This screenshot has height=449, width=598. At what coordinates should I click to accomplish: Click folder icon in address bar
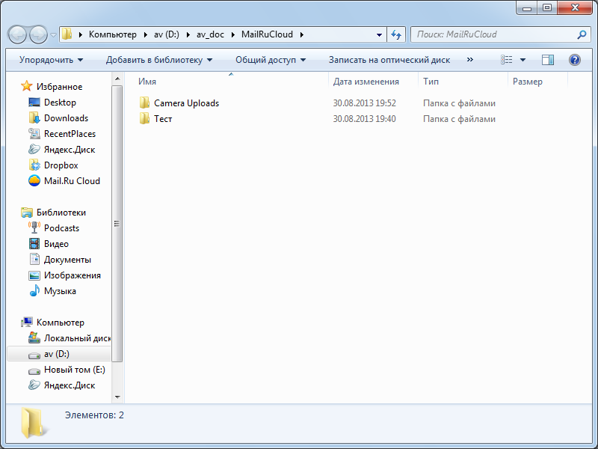tap(67, 34)
